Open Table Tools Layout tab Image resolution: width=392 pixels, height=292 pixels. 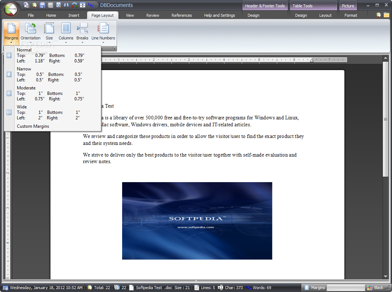(325, 15)
